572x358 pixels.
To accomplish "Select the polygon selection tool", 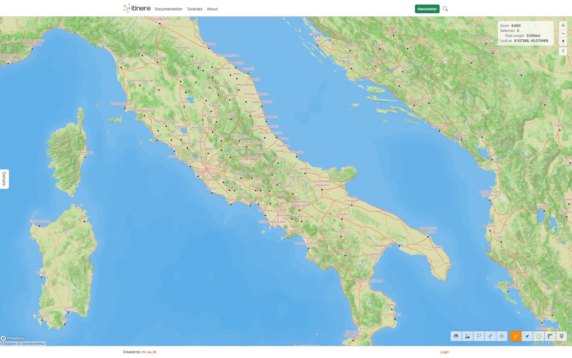I will 538,336.
